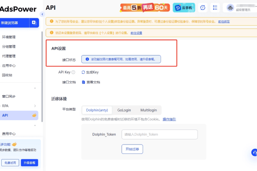This screenshot has height=171, width=257.
Task: Click the 前往绑定 link in first warning
Action: pyautogui.click(x=224, y=21)
